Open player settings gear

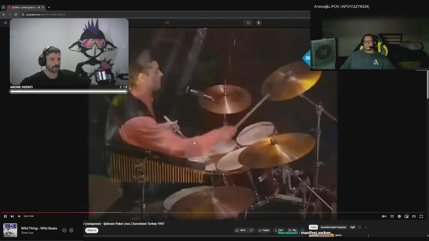point(399,216)
